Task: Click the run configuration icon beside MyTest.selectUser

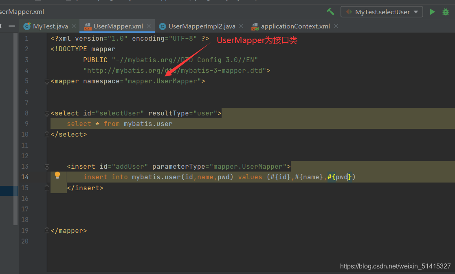Action: [x=349, y=12]
